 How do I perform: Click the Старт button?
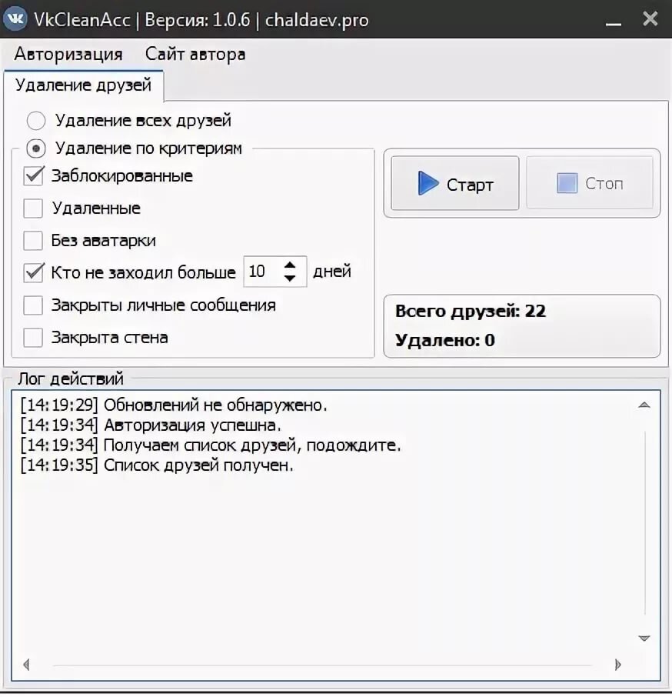pyautogui.click(x=455, y=183)
